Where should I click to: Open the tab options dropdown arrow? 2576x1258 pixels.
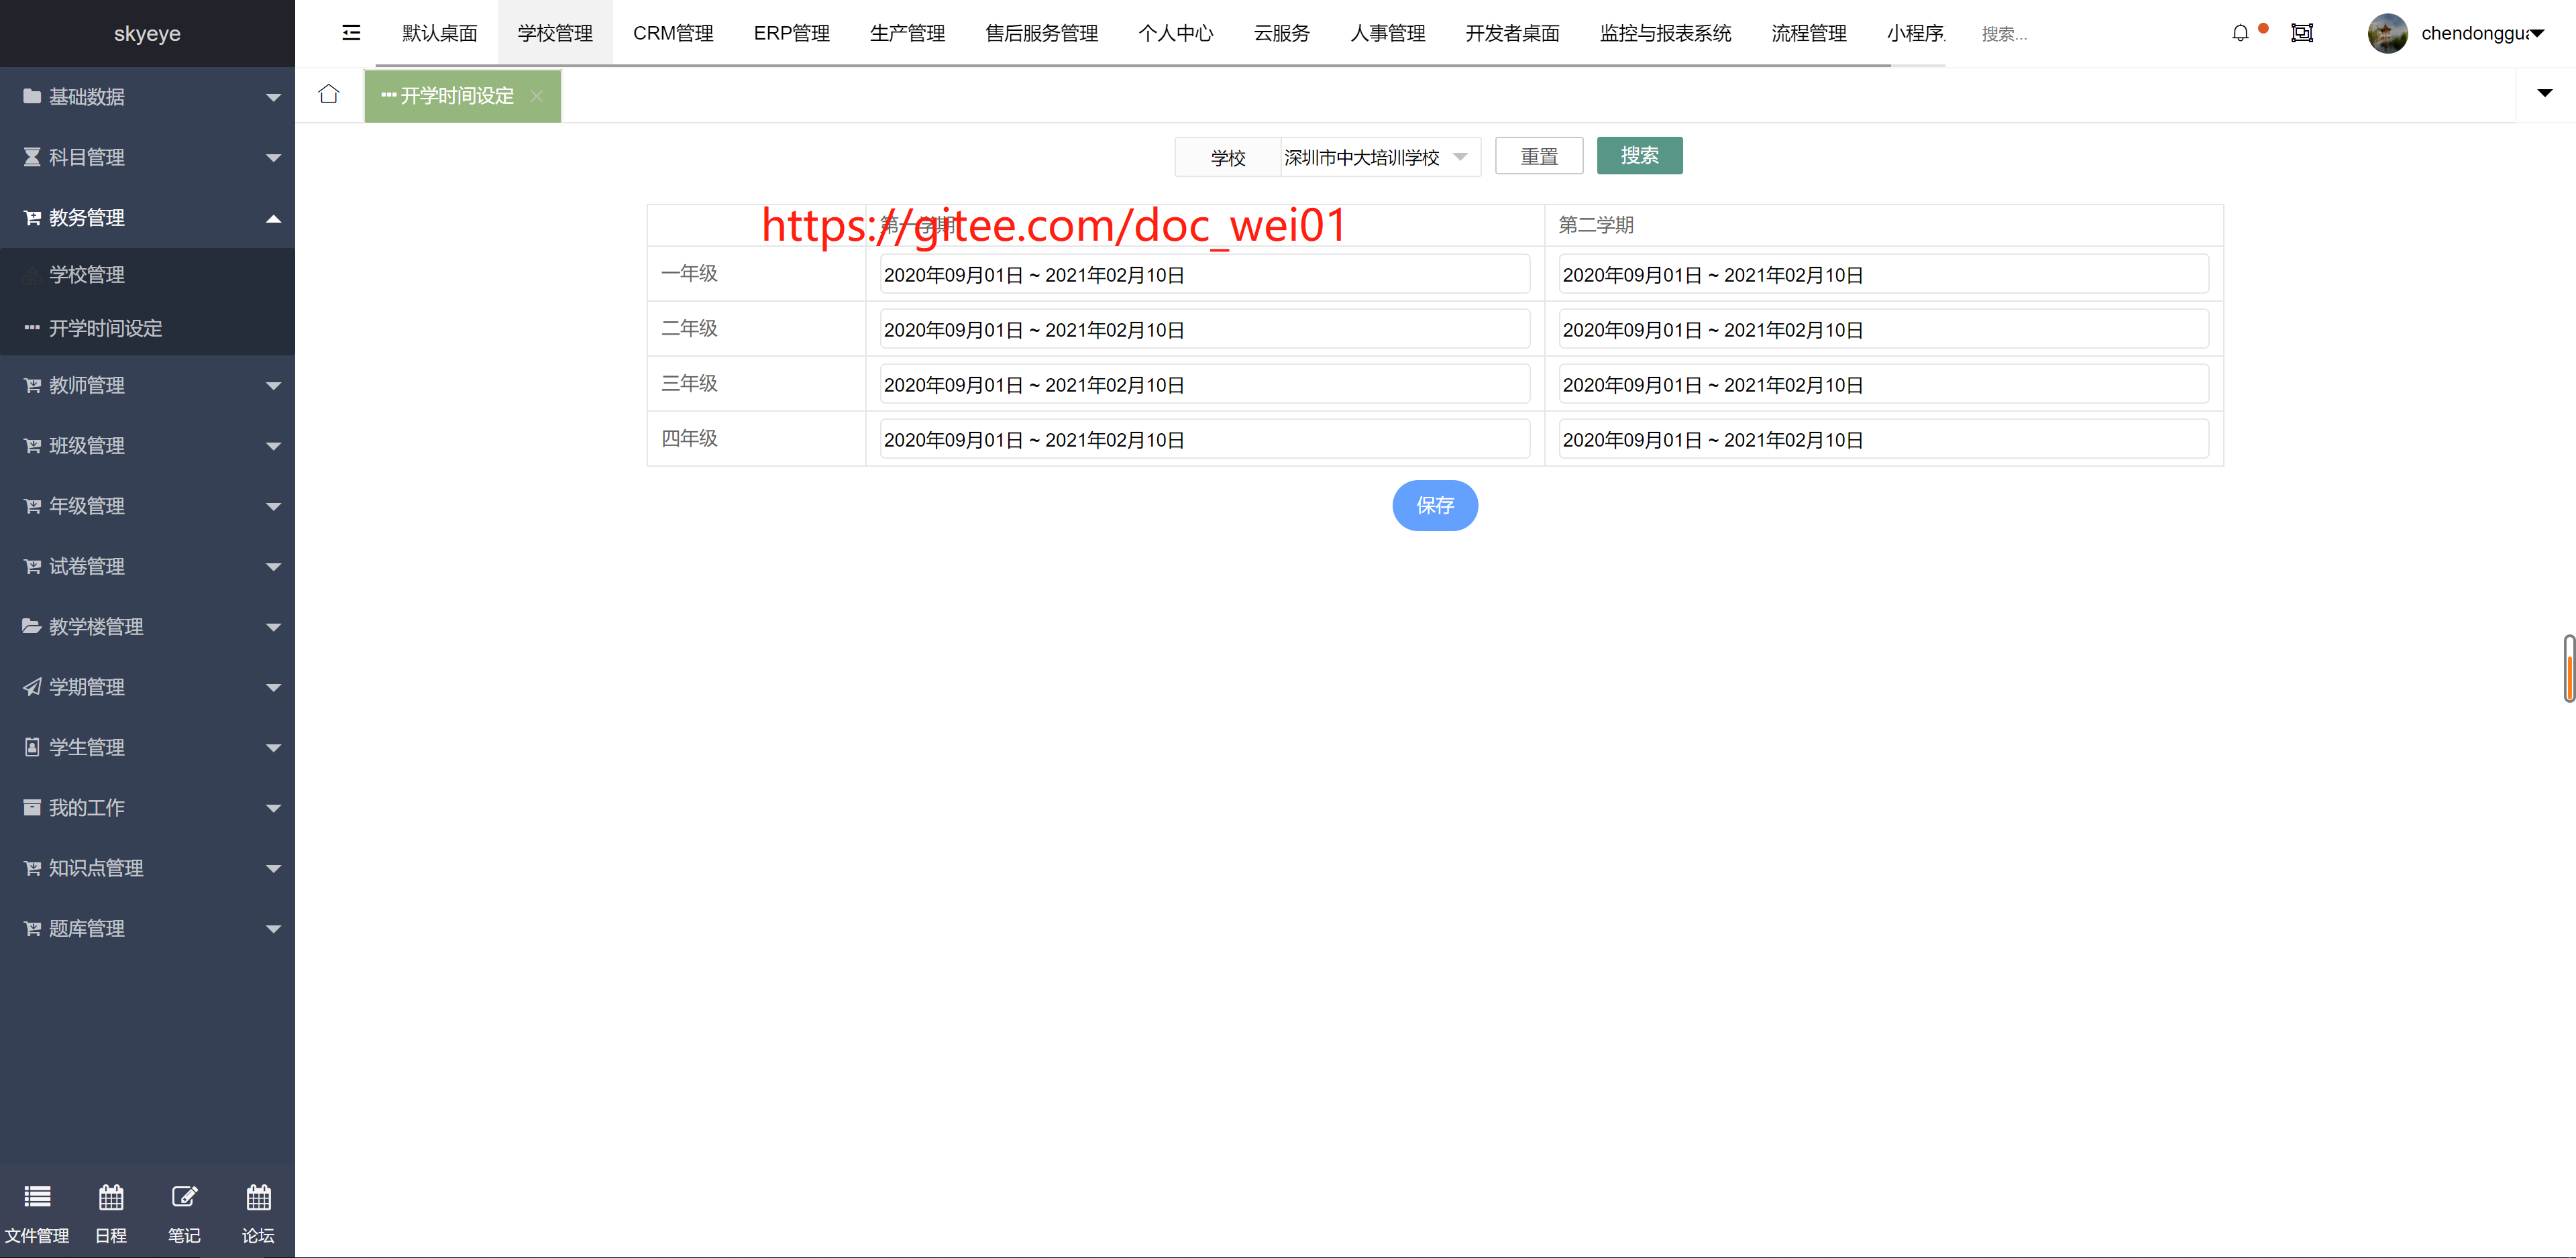click(x=2545, y=93)
